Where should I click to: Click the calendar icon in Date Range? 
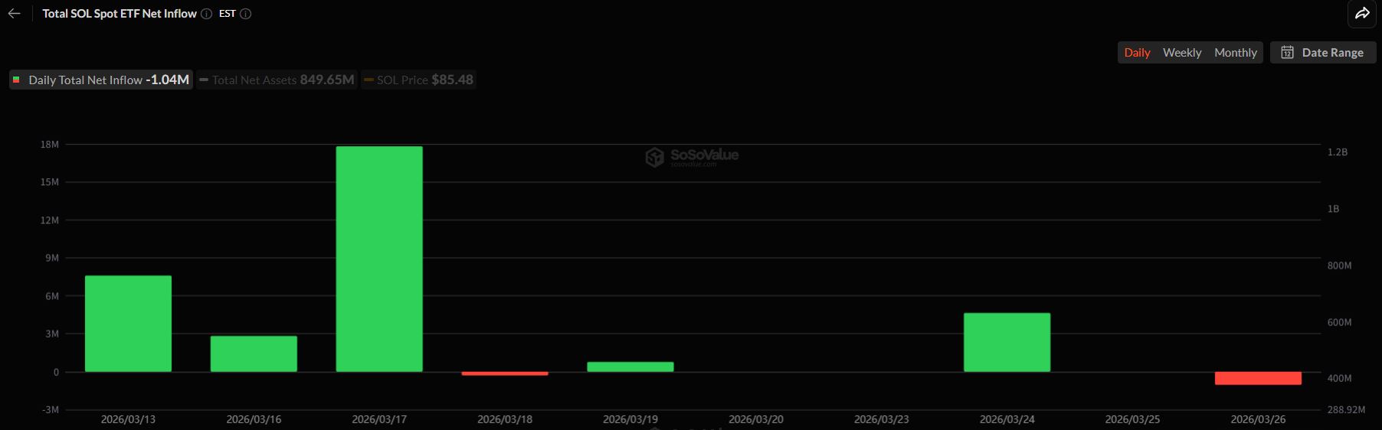(1288, 53)
